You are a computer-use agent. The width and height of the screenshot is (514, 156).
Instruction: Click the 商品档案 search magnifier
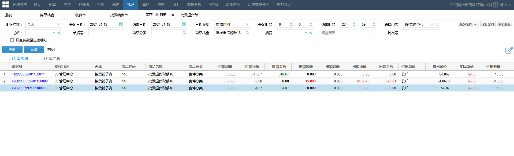(247, 33)
